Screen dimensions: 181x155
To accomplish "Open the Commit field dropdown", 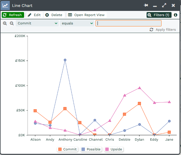I will [x=37, y=23].
